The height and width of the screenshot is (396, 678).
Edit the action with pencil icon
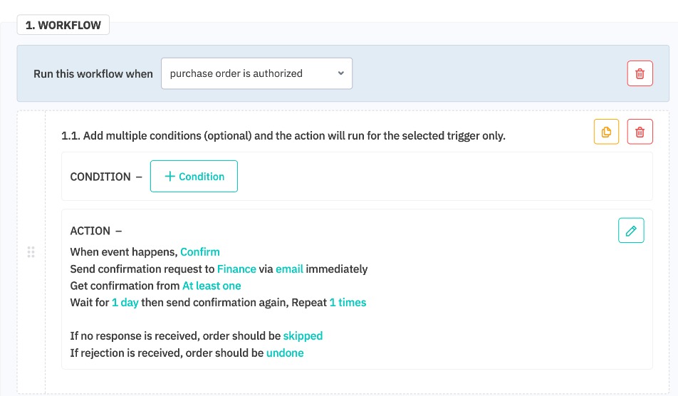tap(631, 230)
